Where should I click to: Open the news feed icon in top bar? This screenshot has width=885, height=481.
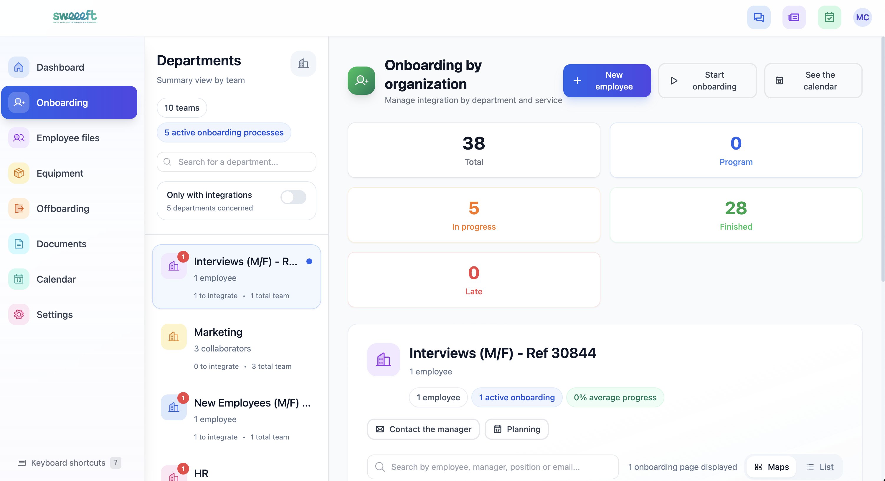point(794,17)
